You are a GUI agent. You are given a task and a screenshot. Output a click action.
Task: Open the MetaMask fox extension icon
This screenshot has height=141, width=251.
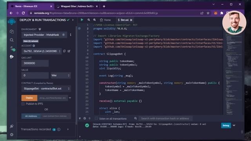click(x=215, y=13)
